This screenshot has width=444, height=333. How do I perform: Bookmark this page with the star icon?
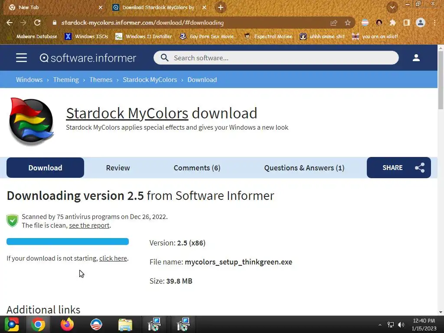click(x=348, y=23)
